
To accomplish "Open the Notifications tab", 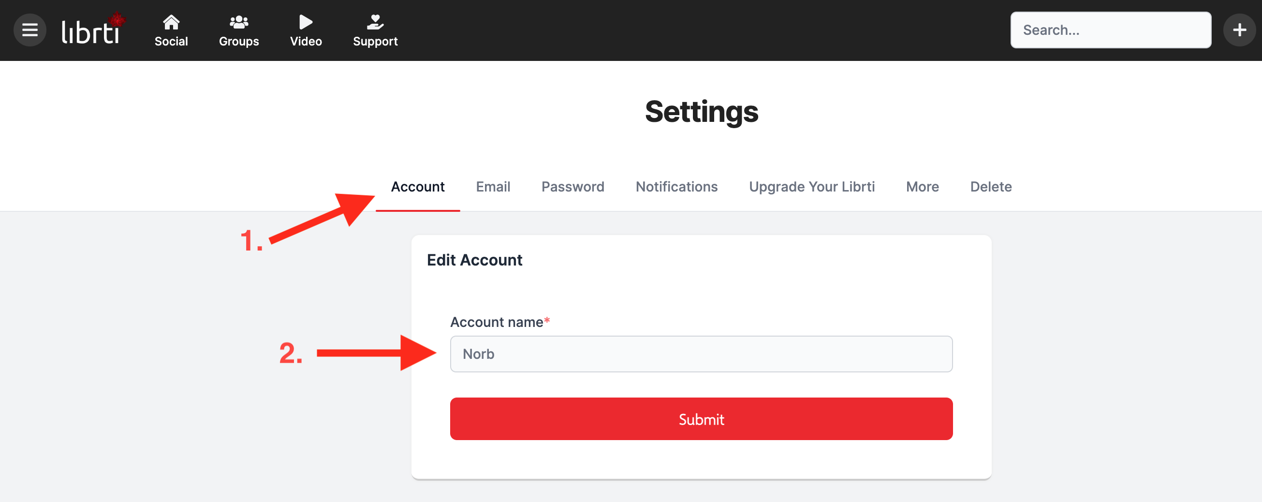I will click(676, 187).
